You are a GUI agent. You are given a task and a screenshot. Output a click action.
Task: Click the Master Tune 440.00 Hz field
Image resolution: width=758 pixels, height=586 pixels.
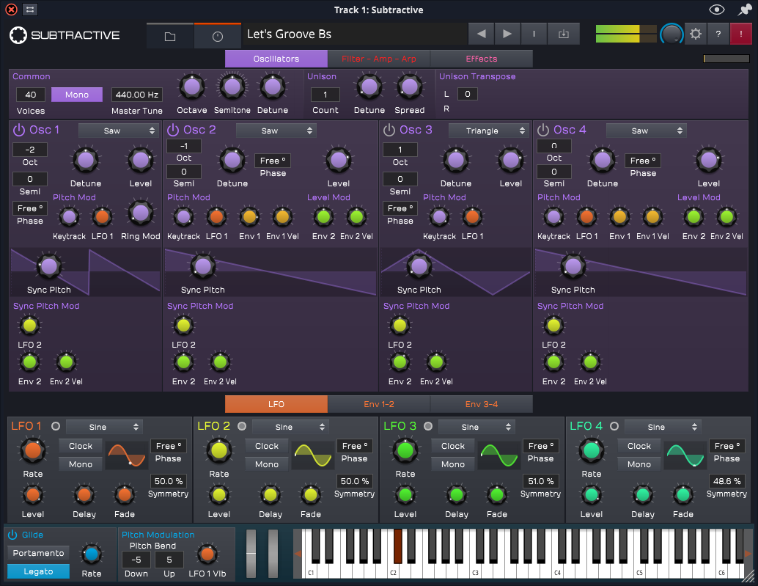coord(137,95)
